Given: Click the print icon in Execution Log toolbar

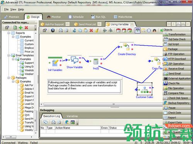Looking at the screenshot, I should coord(53,122).
